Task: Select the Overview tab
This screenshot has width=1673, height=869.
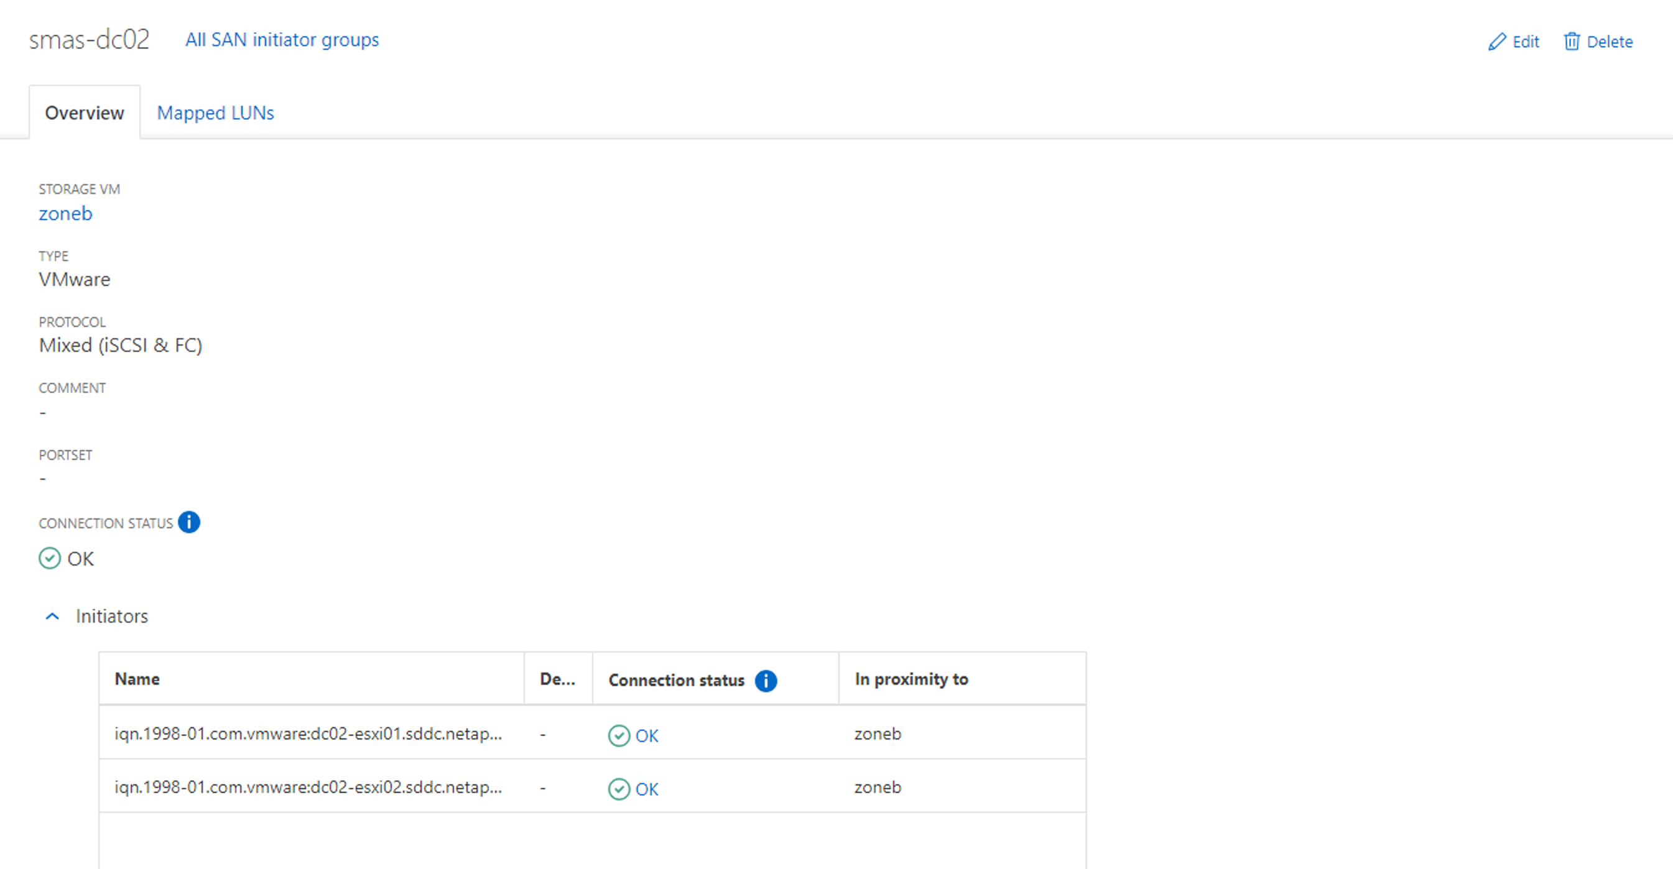Action: (85, 113)
